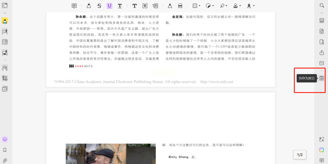Switch to organize pages mode in sidebar
The width and height of the screenshot is (328, 164).
pyautogui.click(x=5, y=68)
